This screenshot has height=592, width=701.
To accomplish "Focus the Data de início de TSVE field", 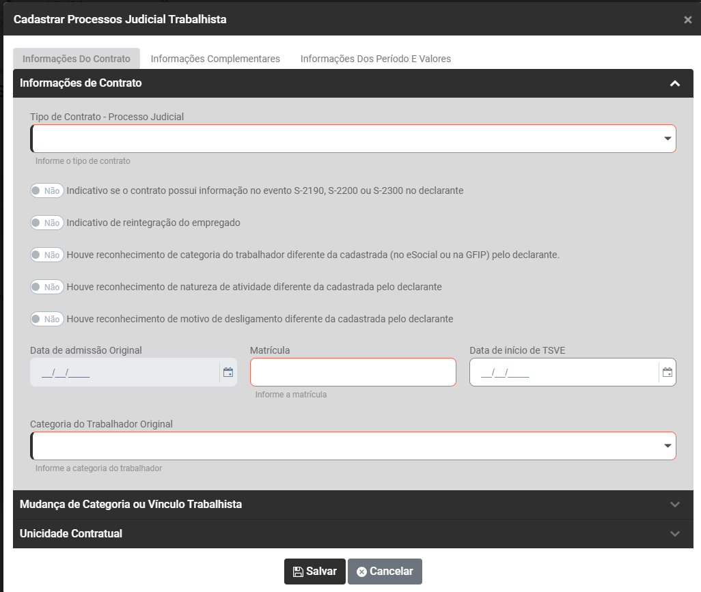I will click(x=564, y=373).
